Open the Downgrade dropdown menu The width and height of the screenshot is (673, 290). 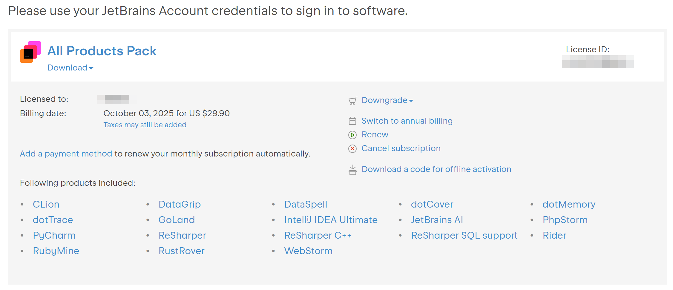(387, 100)
